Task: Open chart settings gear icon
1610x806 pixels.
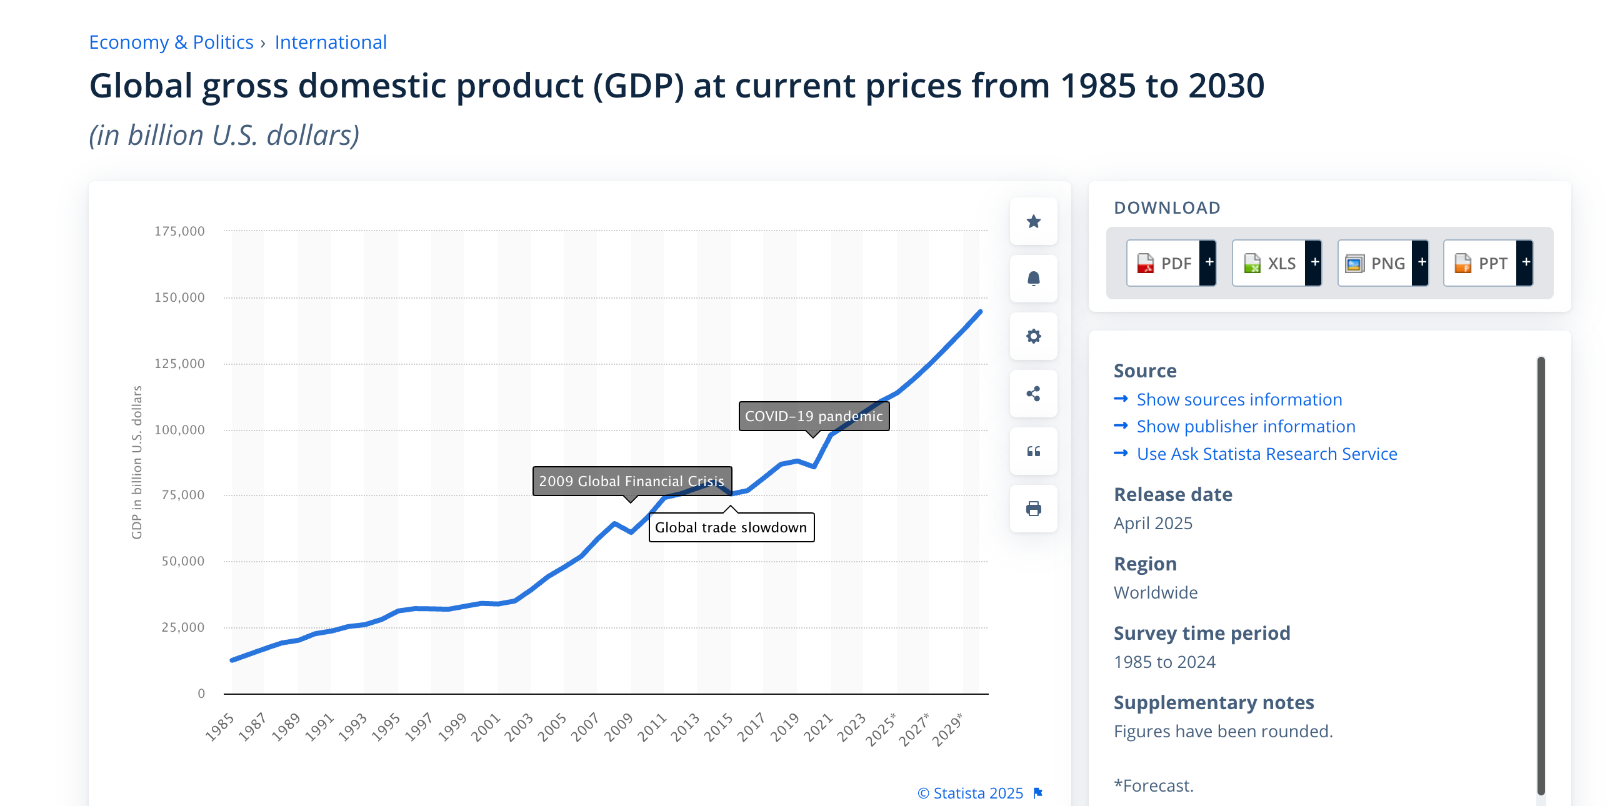Action: (x=1033, y=336)
